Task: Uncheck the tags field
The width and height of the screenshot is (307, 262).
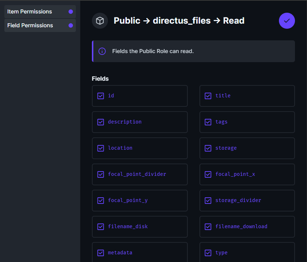Action: (x=208, y=122)
